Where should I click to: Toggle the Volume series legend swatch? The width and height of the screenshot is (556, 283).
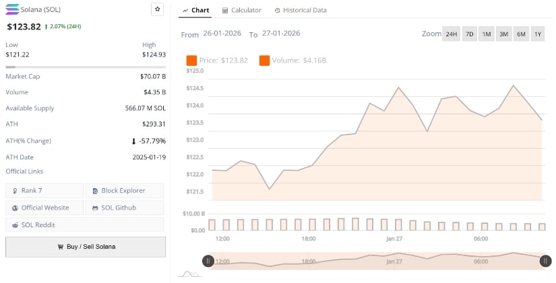click(264, 60)
